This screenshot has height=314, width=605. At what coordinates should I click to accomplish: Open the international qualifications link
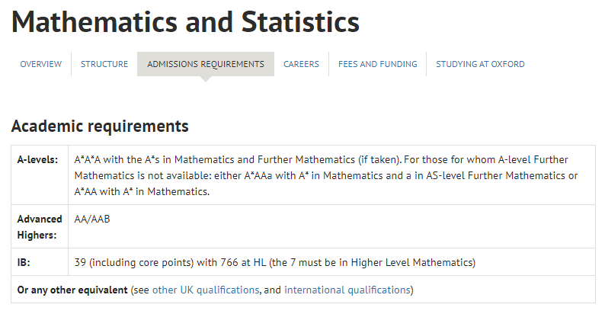point(347,290)
